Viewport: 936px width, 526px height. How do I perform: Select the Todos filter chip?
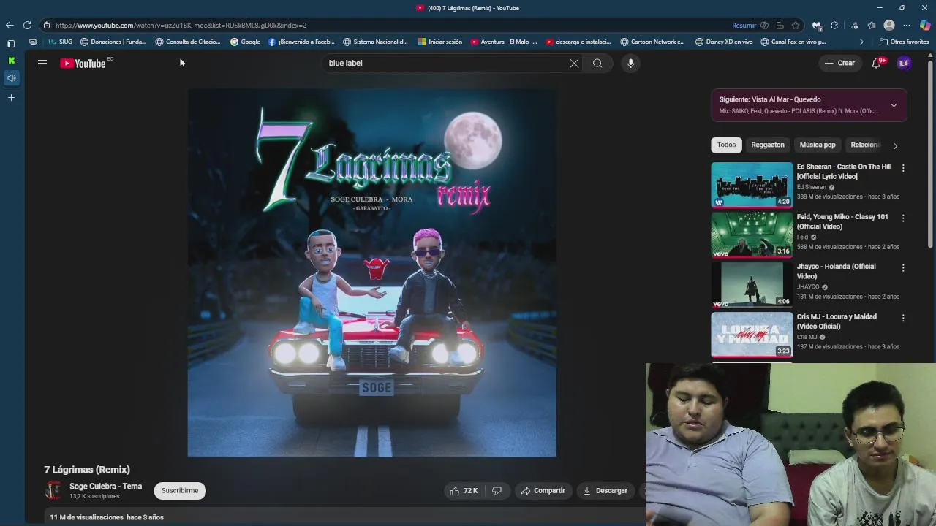726,145
